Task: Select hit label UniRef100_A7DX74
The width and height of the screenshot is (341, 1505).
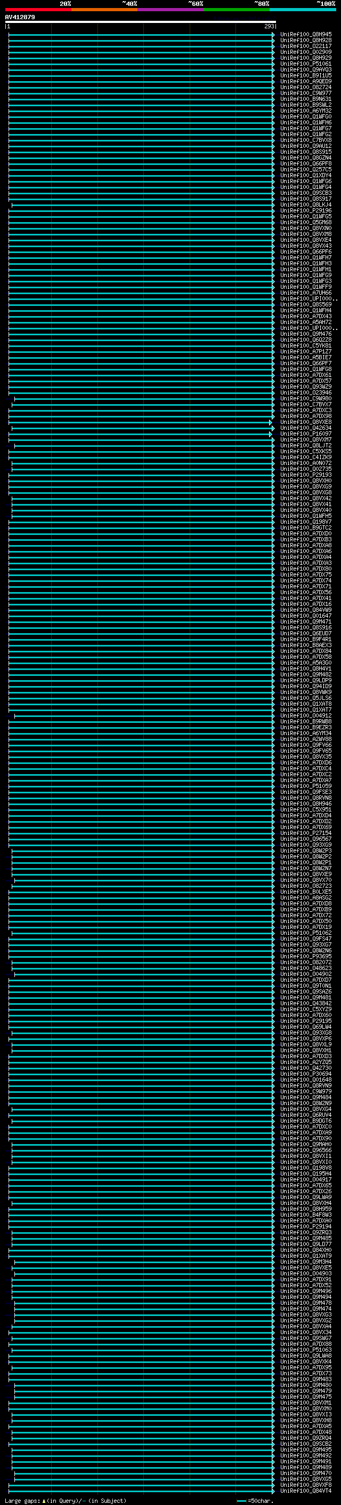Action: point(306,580)
